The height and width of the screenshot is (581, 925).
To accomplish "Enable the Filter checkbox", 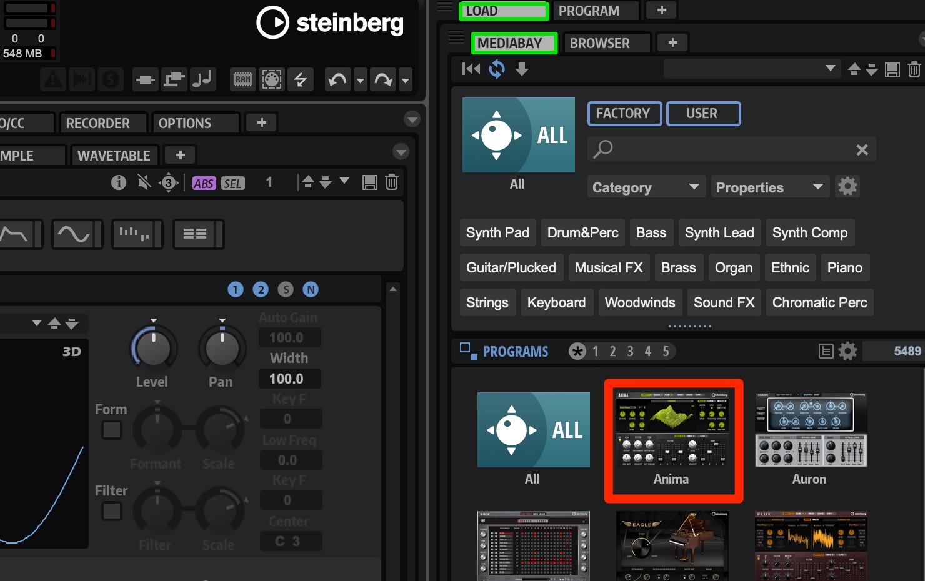I will tap(112, 511).
